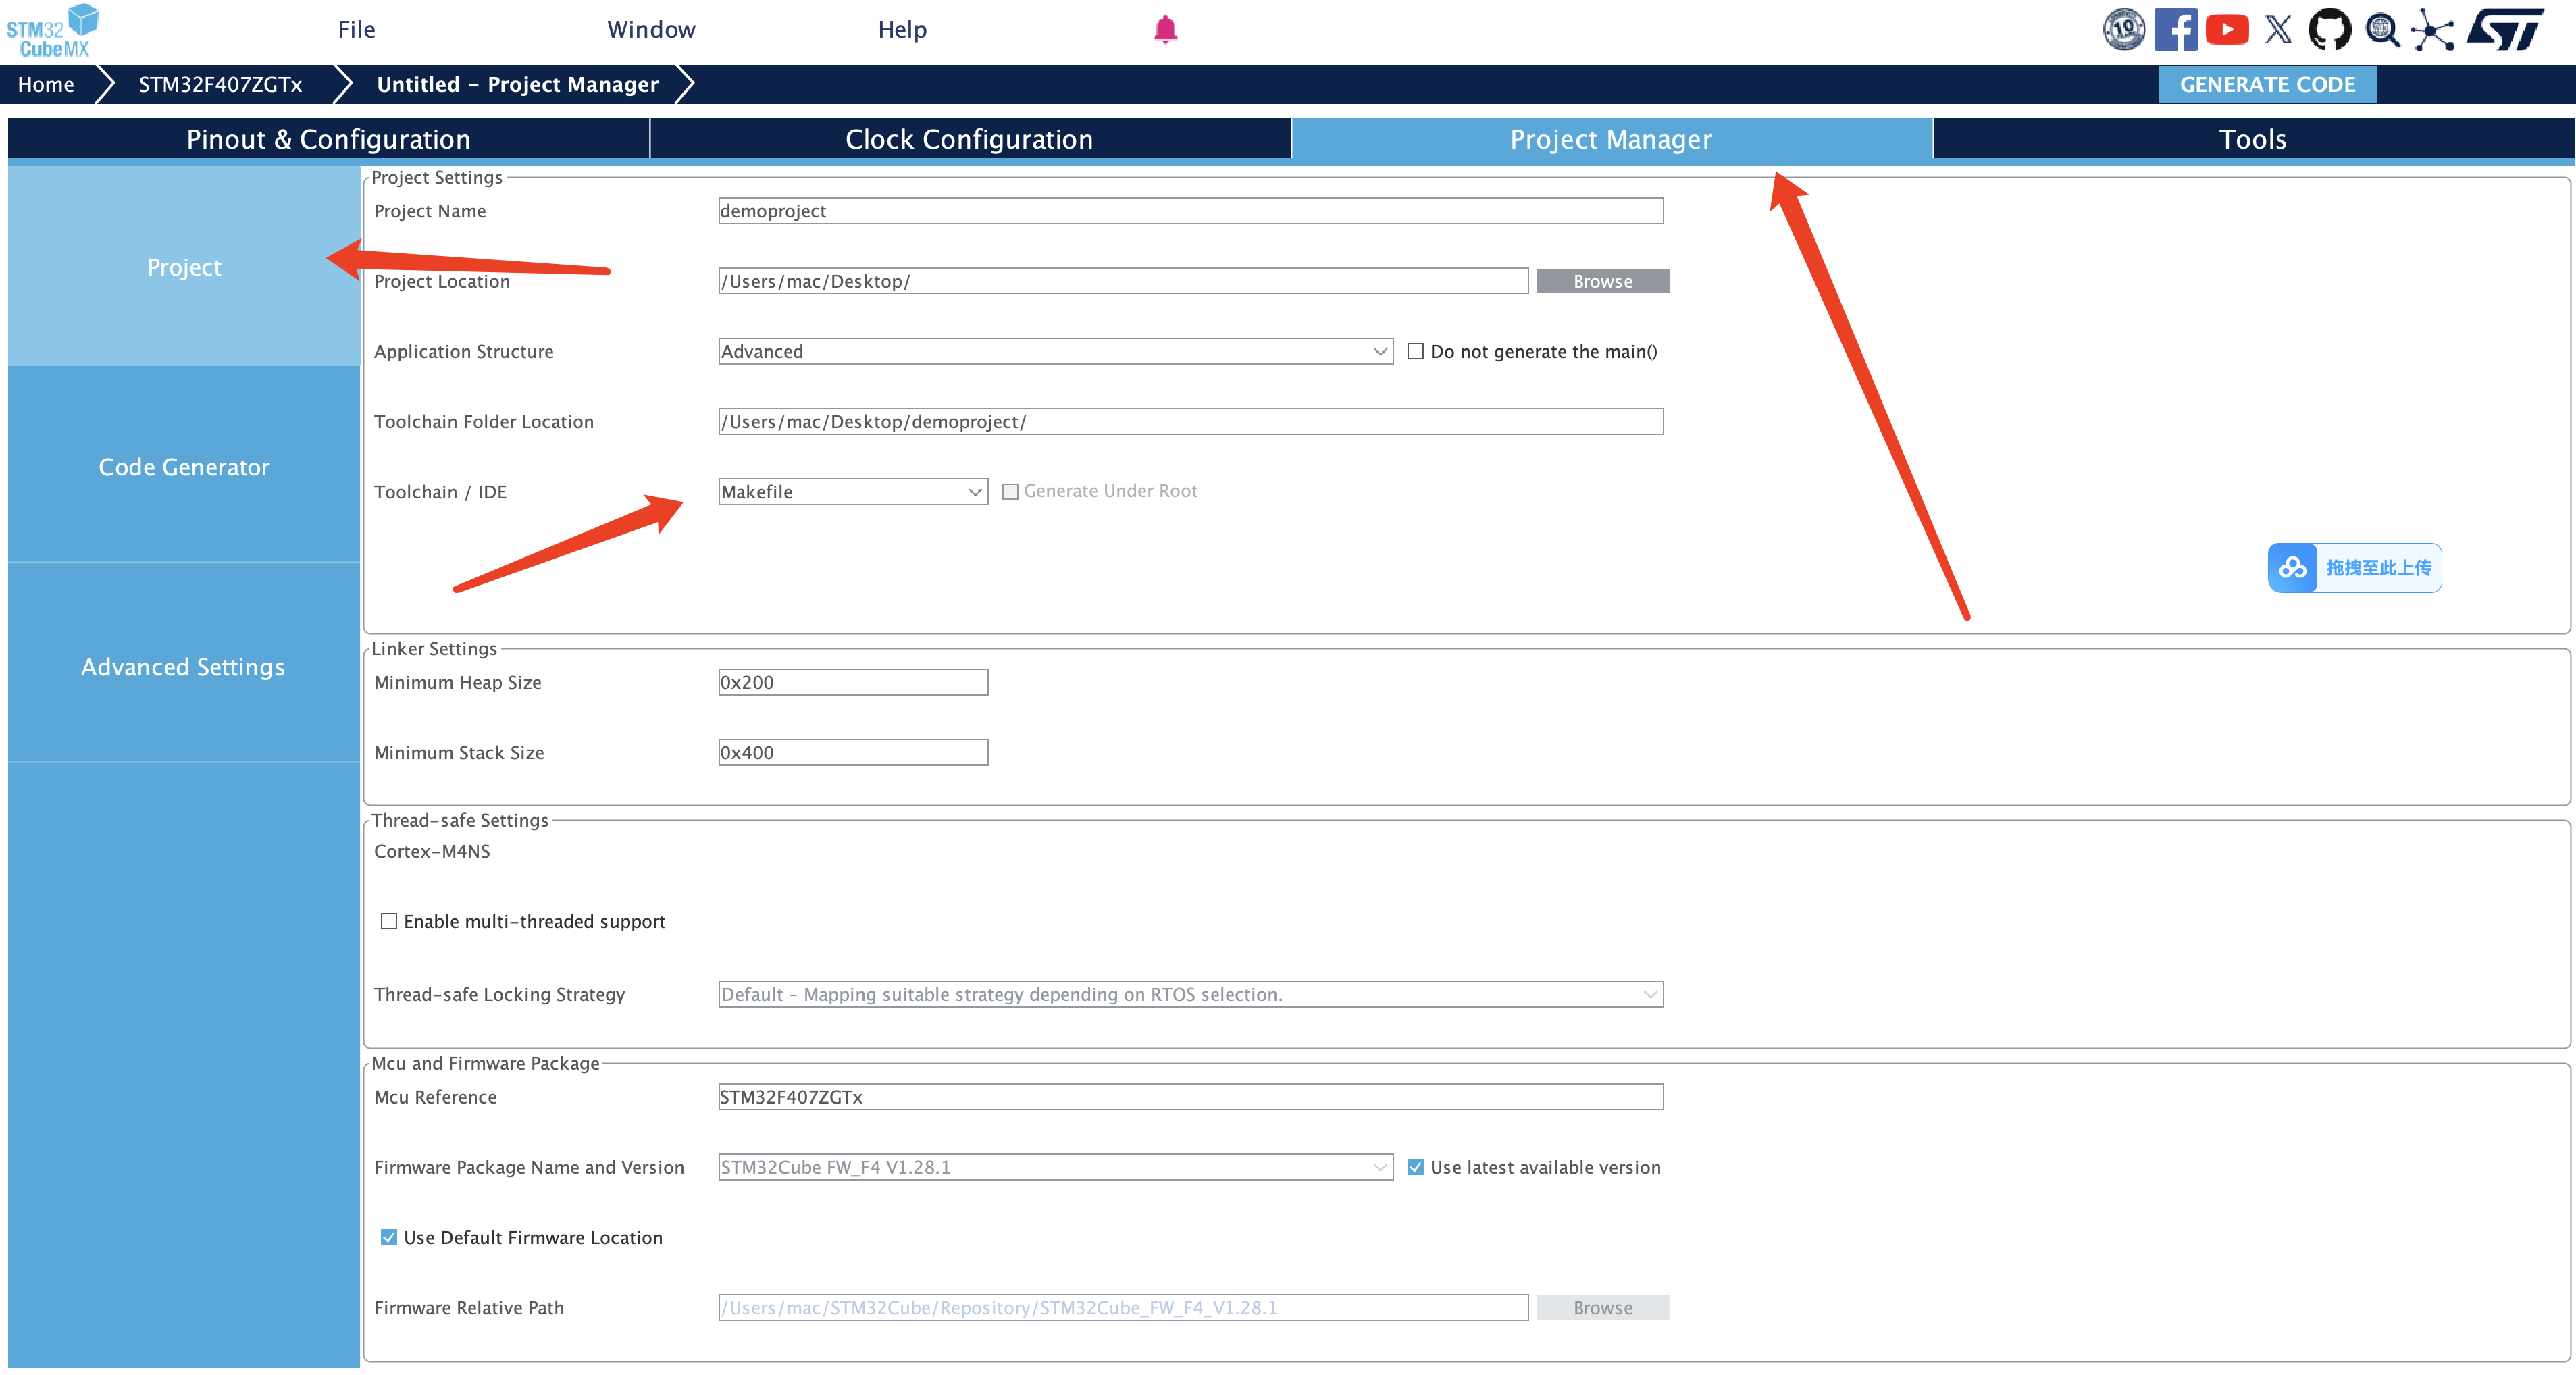Click the network community star icon
Viewport: 2576px width, 1375px height.
(x=2433, y=30)
